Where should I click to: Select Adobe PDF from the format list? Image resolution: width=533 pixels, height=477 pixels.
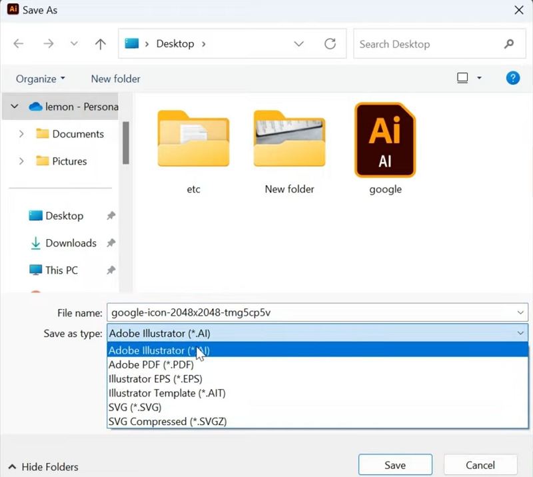151,364
